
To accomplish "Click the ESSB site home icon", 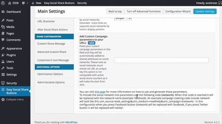I will click(x=9, y=3).
